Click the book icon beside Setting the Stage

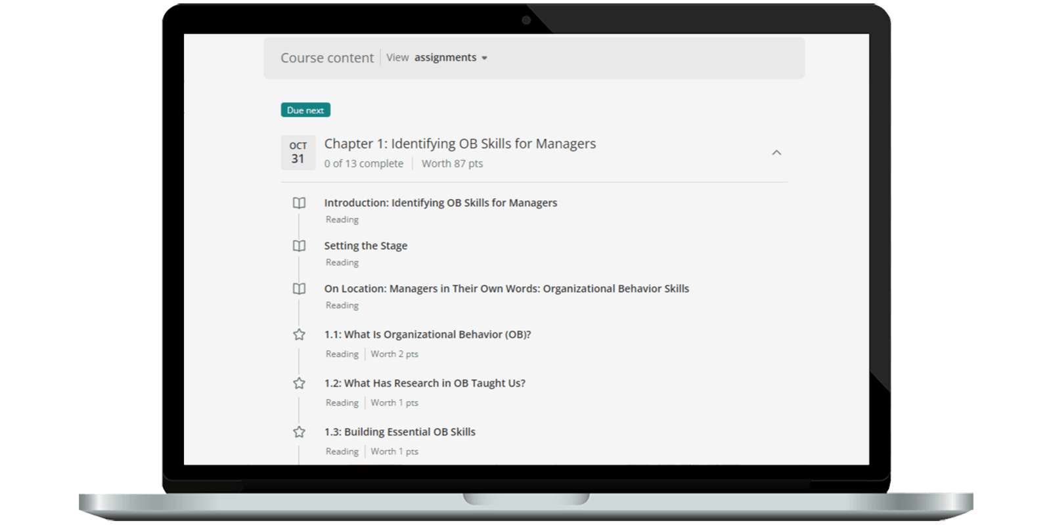(299, 246)
